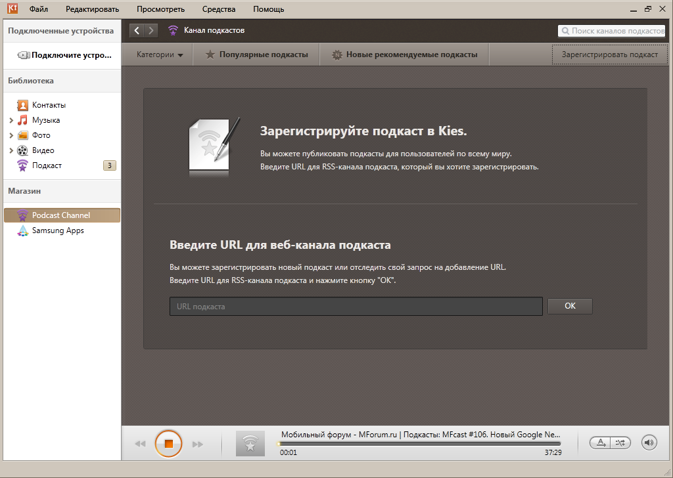Image resolution: width=673 pixels, height=478 pixels.
Task: Click the badge icon beside Новые рекомендуемые подкасты
Action: pyautogui.click(x=337, y=55)
